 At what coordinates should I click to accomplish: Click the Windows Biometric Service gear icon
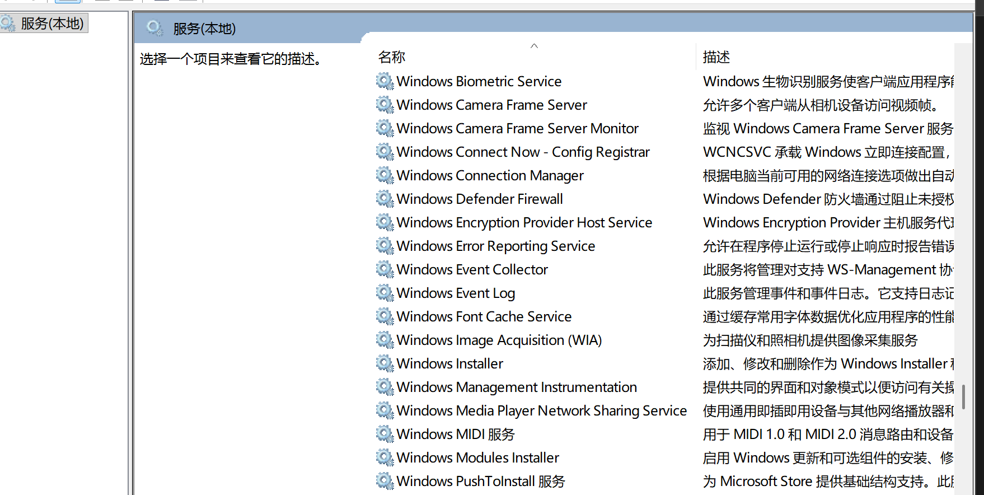pyautogui.click(x=385, y=81)
